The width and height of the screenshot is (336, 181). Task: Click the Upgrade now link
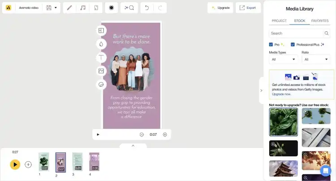(x=281, y=94)
